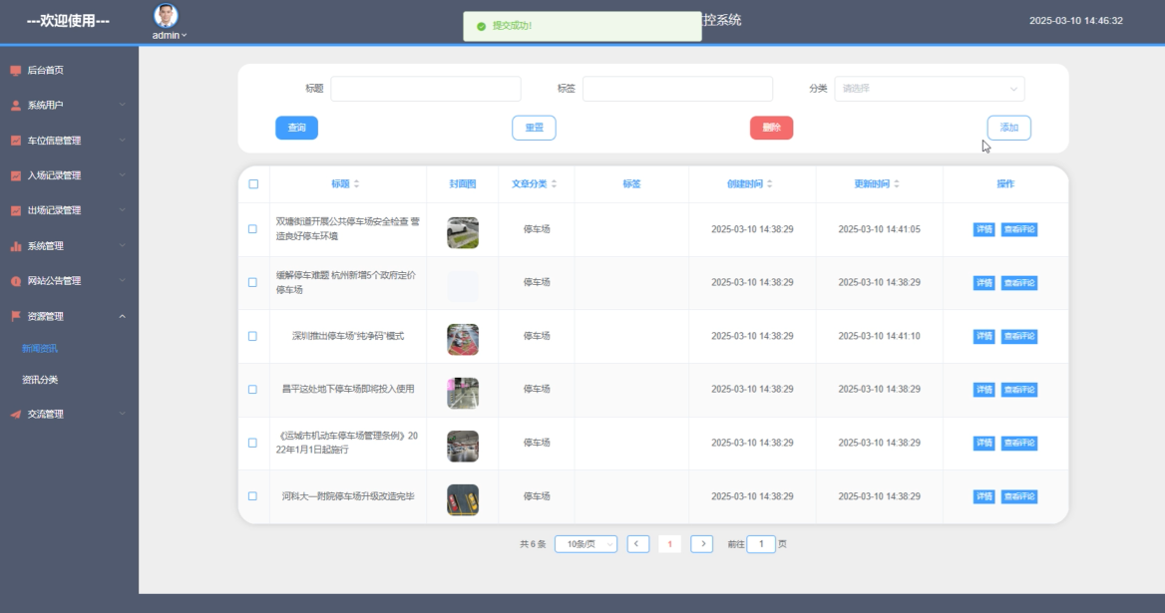Image resolution: width=1165 pixels, height=613 pixels.
Task: Open cover image of 双塘街道 article
Action: (x=462, y=233)
